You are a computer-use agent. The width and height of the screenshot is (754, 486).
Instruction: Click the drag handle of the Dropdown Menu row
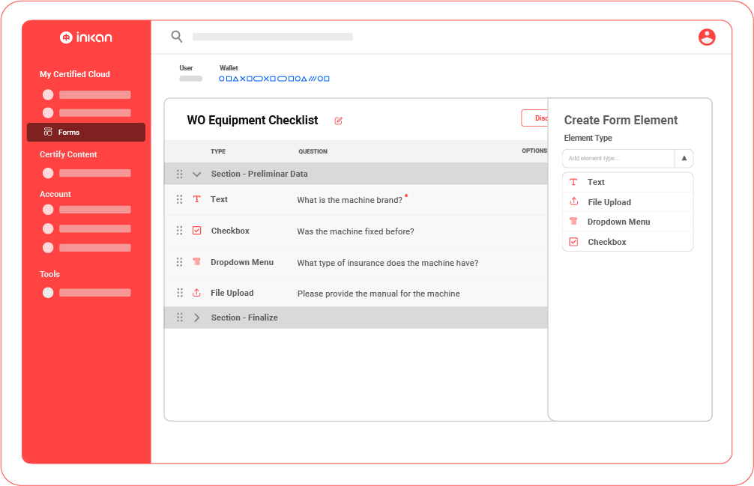click(x=179, y=262)
